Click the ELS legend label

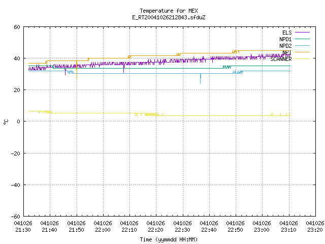pyautogui.click(x=287, y=33)
